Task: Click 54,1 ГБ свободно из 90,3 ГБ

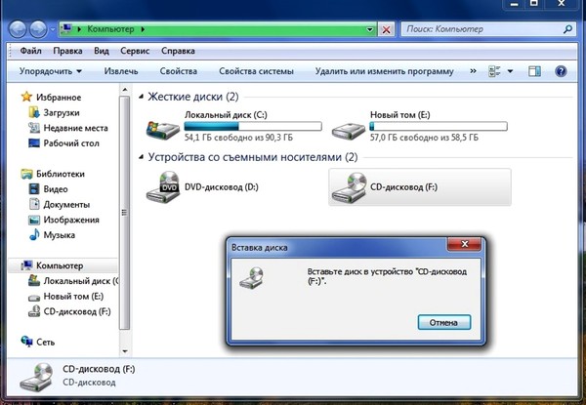Action: (238, 138)
